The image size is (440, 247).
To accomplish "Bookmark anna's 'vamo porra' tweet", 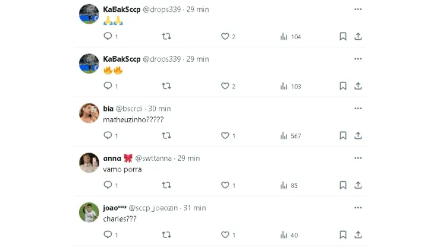I will coord(343,185).
